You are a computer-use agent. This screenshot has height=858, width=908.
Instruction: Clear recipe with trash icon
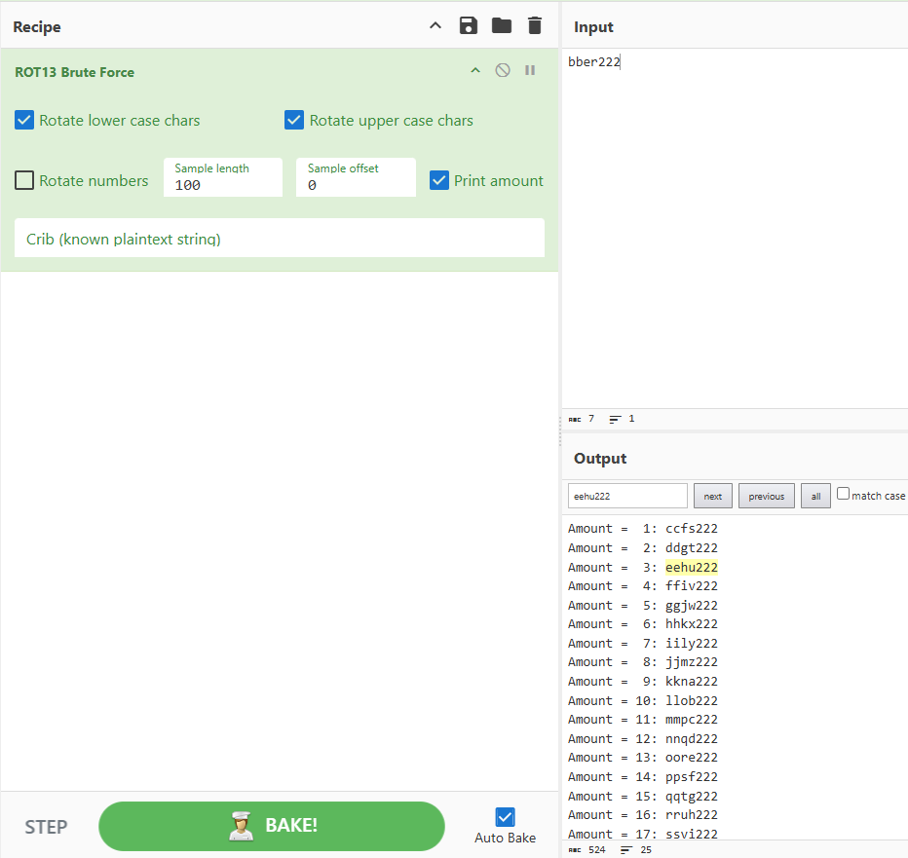click(x=535, y=26)
